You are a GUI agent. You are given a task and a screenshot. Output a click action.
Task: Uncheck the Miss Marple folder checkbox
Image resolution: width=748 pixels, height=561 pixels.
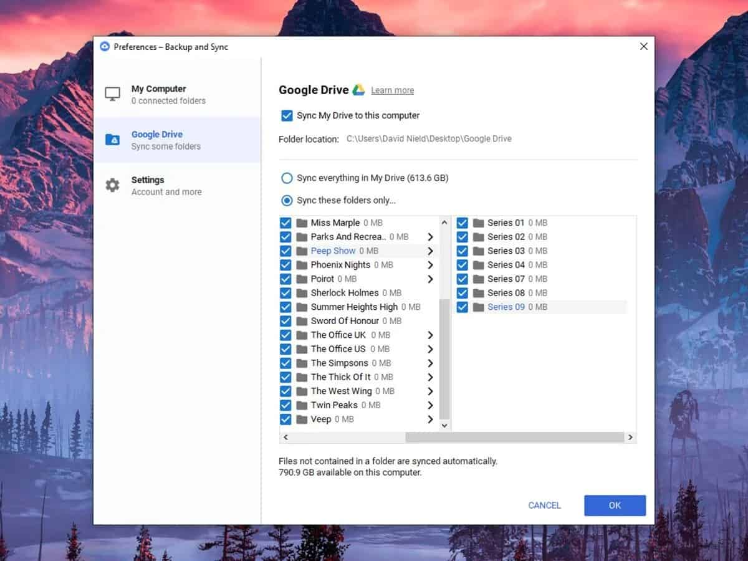pos(285,223)
